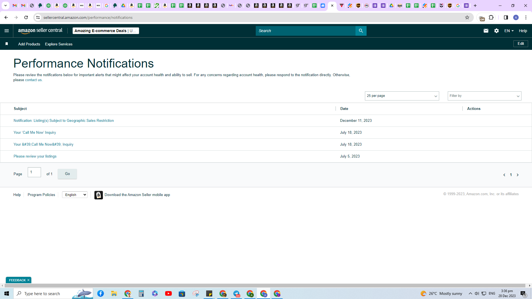Click the bookmark flag icon

7,44
